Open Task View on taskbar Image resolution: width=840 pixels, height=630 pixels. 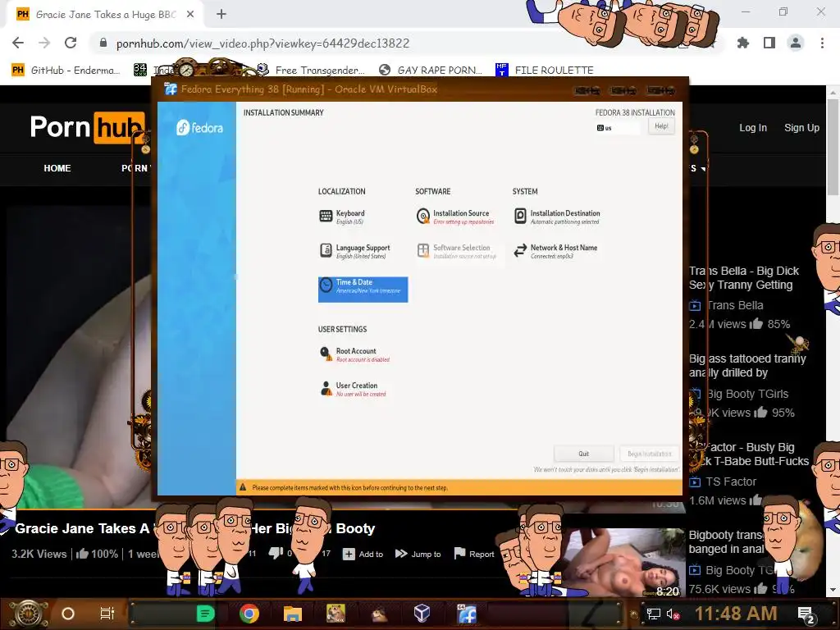pyautogui.click(x=107, y=614)
